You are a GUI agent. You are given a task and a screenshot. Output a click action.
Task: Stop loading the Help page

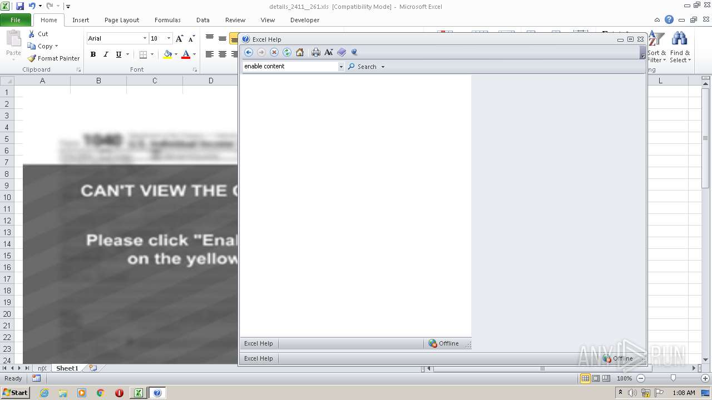coord(274,52)
